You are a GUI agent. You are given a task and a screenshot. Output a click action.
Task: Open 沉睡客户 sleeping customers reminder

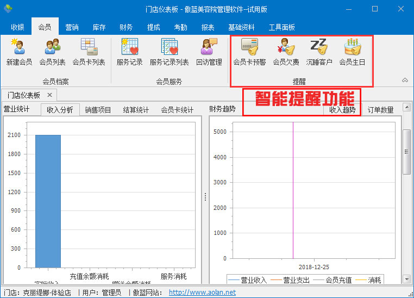click(319, 52)
